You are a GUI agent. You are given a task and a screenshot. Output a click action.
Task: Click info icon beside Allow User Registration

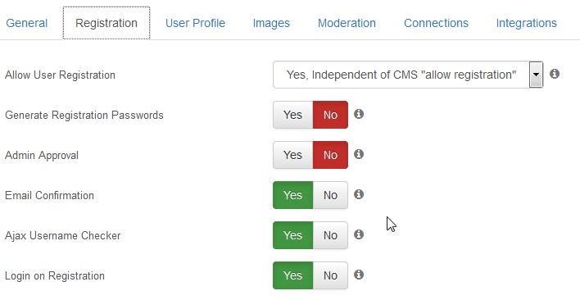click(x=554, y=74)
